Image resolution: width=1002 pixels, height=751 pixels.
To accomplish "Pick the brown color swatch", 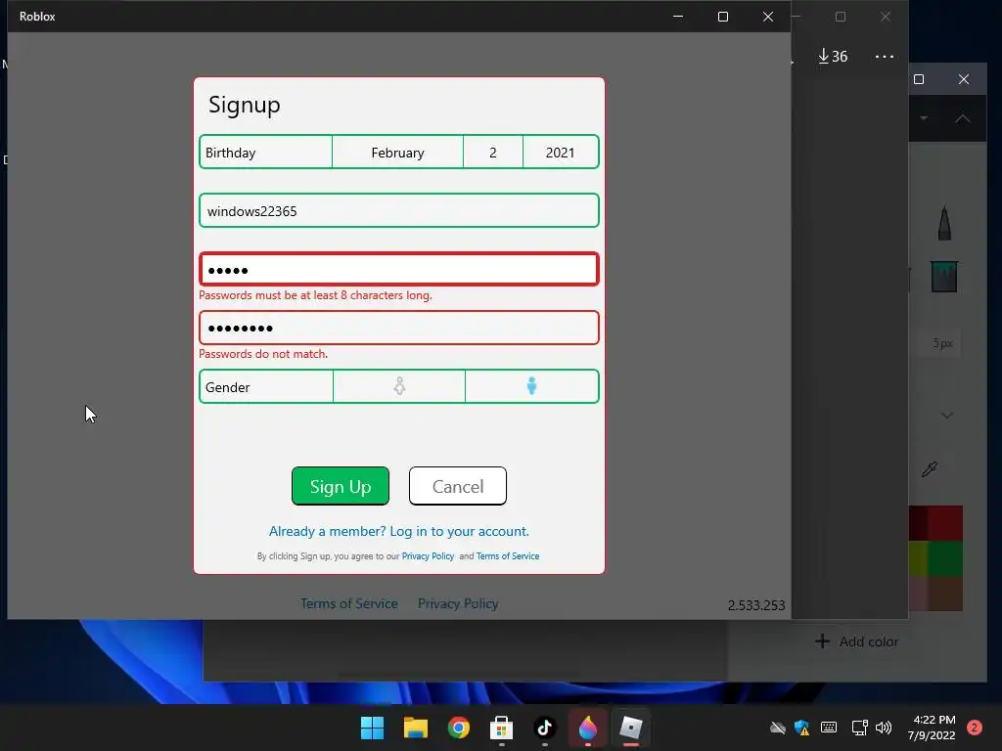I will tap(945, 594).
